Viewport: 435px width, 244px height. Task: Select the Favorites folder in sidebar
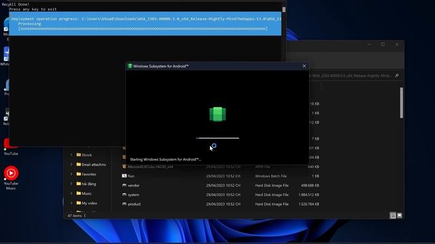86,174
